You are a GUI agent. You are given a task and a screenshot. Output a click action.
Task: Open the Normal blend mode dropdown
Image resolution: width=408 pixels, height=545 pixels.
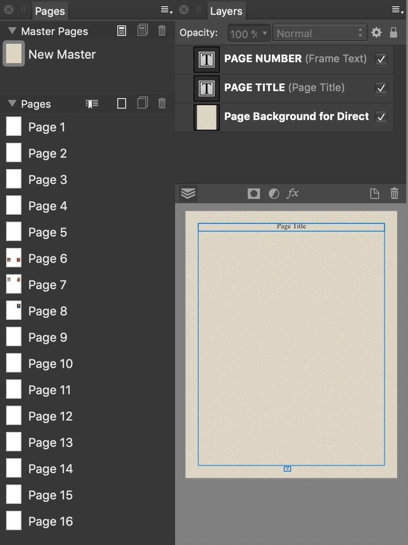tap(319, 32)
